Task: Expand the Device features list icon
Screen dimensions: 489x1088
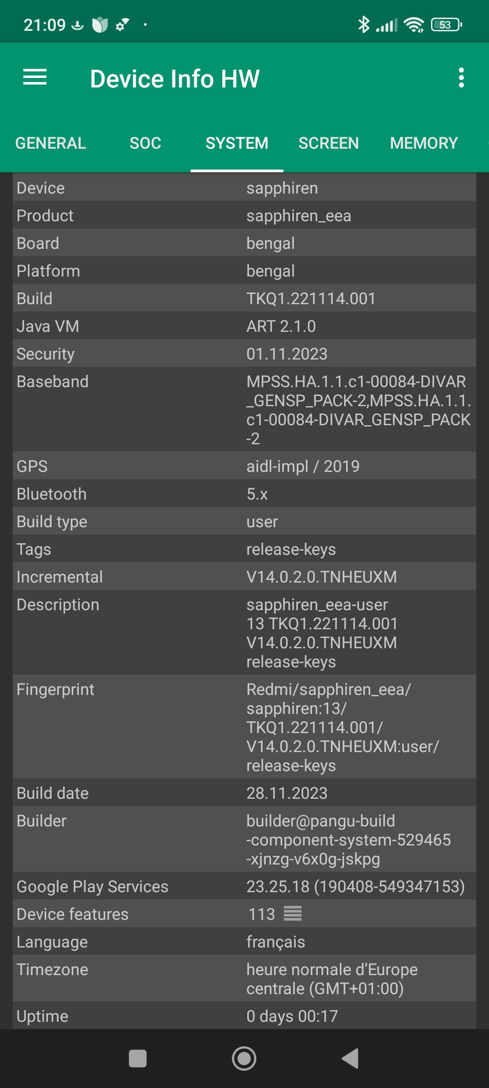Action: point(292,913)
